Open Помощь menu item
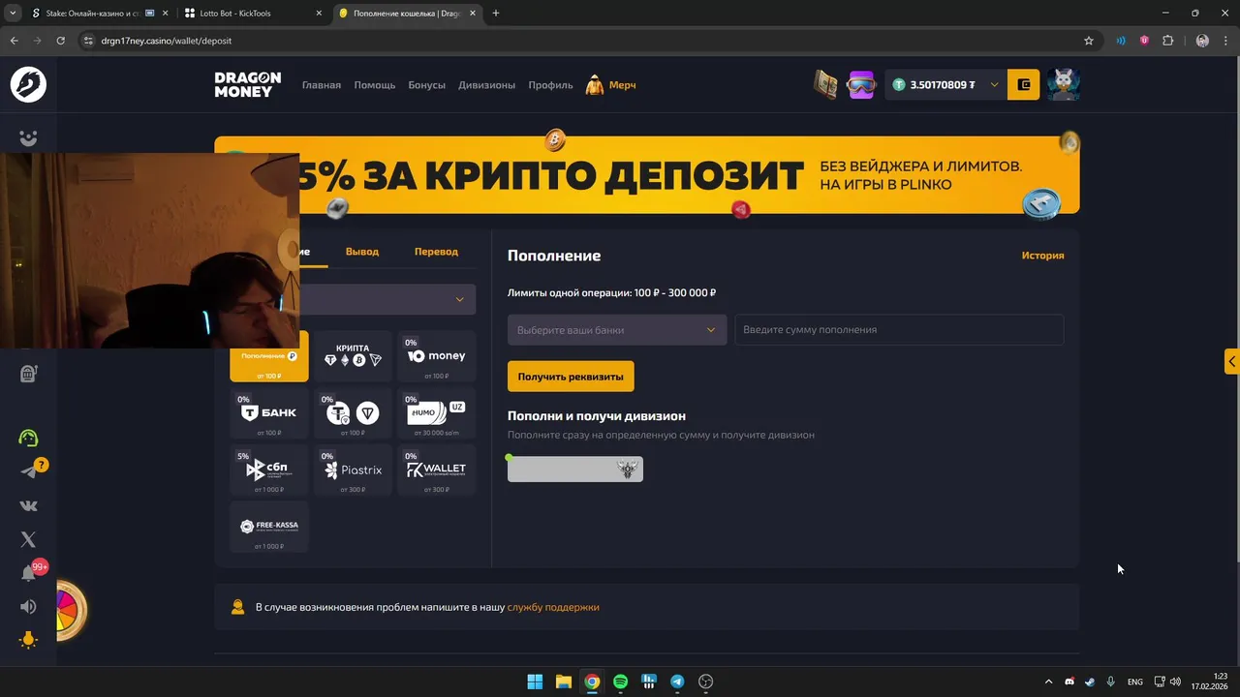1240x697 pixels. (375, 85)
